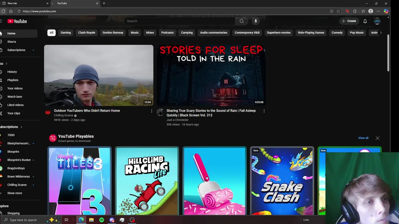Play the man in beanie thumbnail

click(99, 75)
